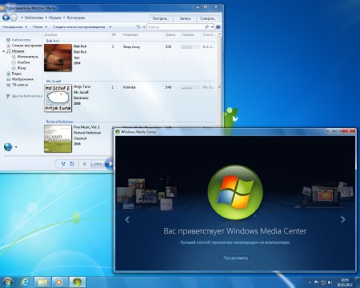The height and width of the screenshot is (288, 360).
Task: Select the Richard Stoltzman album cover
Action: coord(58,139)
